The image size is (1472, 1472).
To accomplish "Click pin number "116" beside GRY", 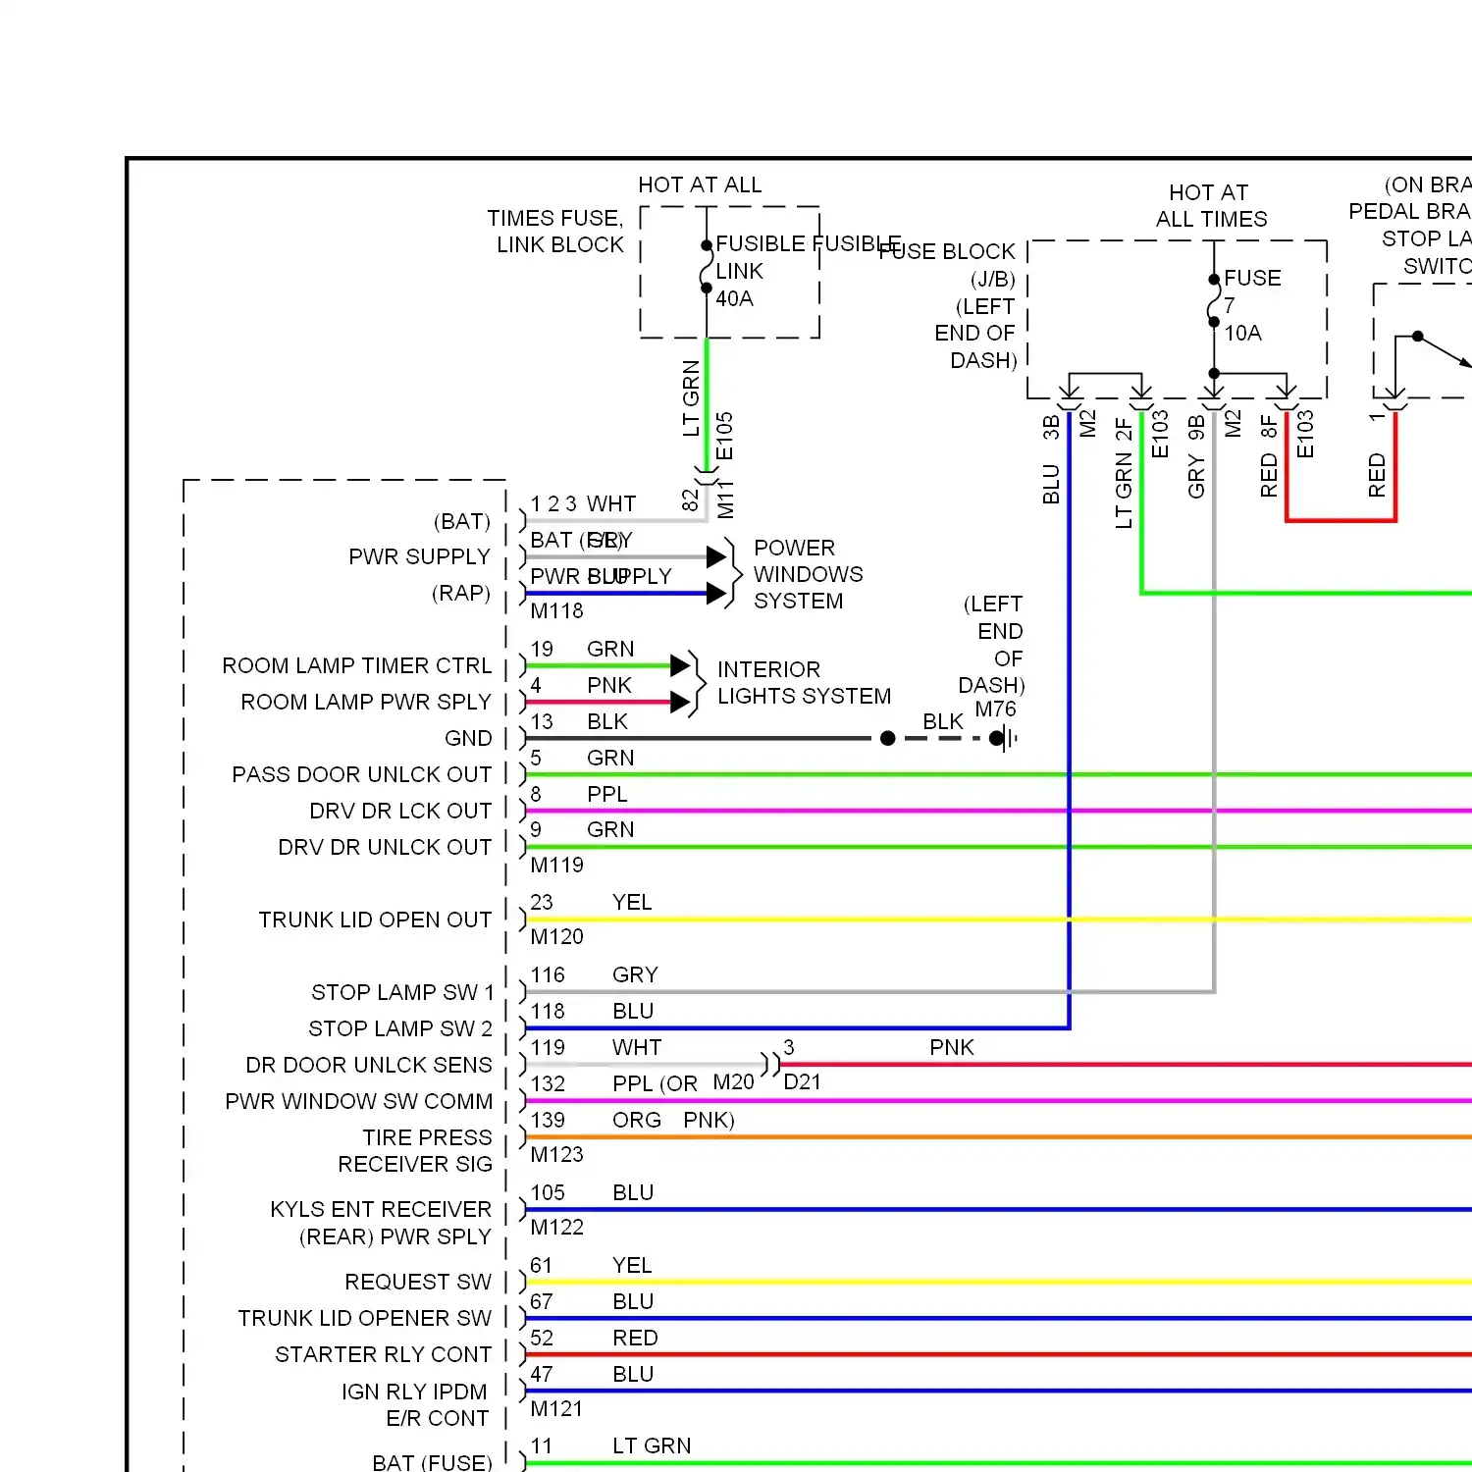I will coord(548,974).
